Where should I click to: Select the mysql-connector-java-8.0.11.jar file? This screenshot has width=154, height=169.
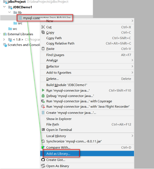point(47,18)
